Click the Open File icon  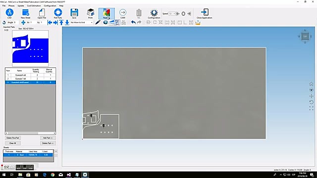(42, 12)
